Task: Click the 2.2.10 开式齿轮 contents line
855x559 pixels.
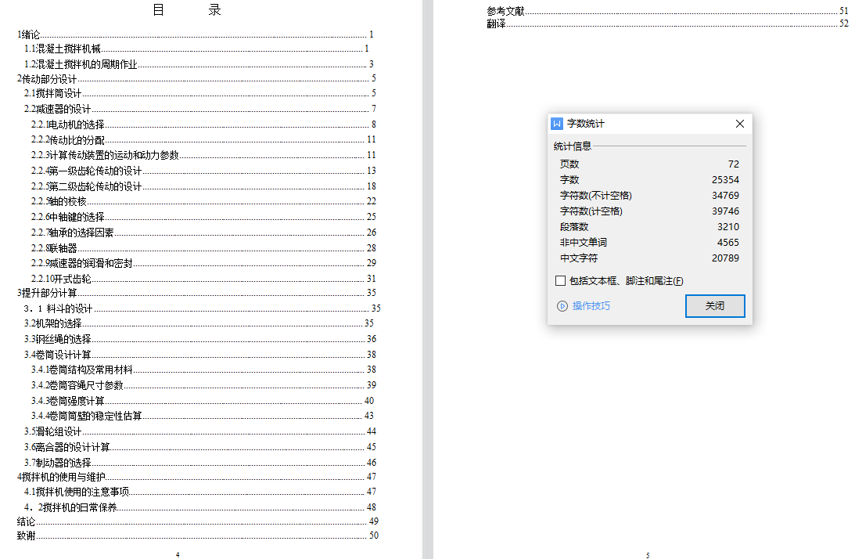Action: 62,279
